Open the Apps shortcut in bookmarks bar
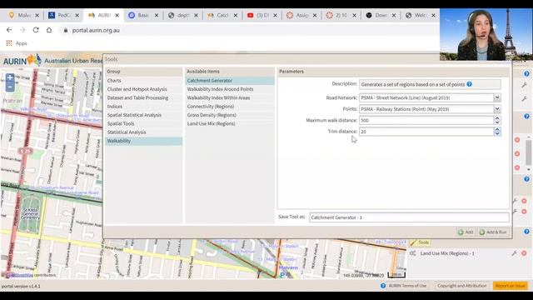This screenshot has width=533, height=300. click(x=17, y=43)
